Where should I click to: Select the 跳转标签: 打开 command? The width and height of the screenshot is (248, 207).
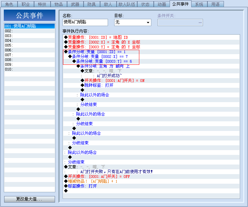pos(151,85)
